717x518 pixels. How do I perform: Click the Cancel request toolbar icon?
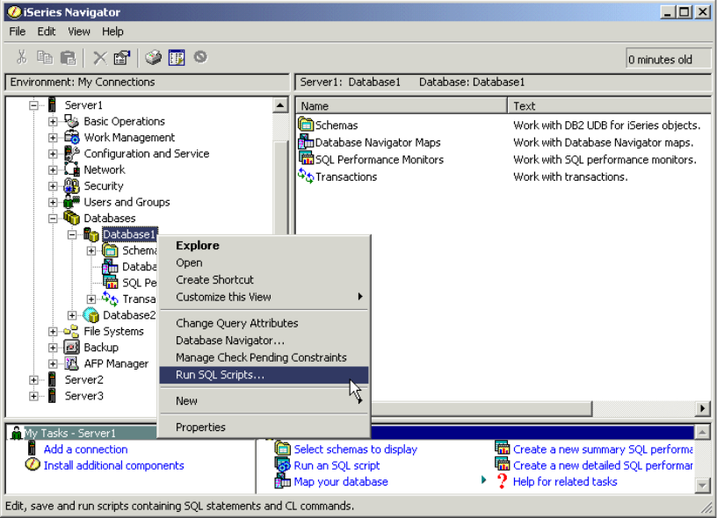coord(200,57)
